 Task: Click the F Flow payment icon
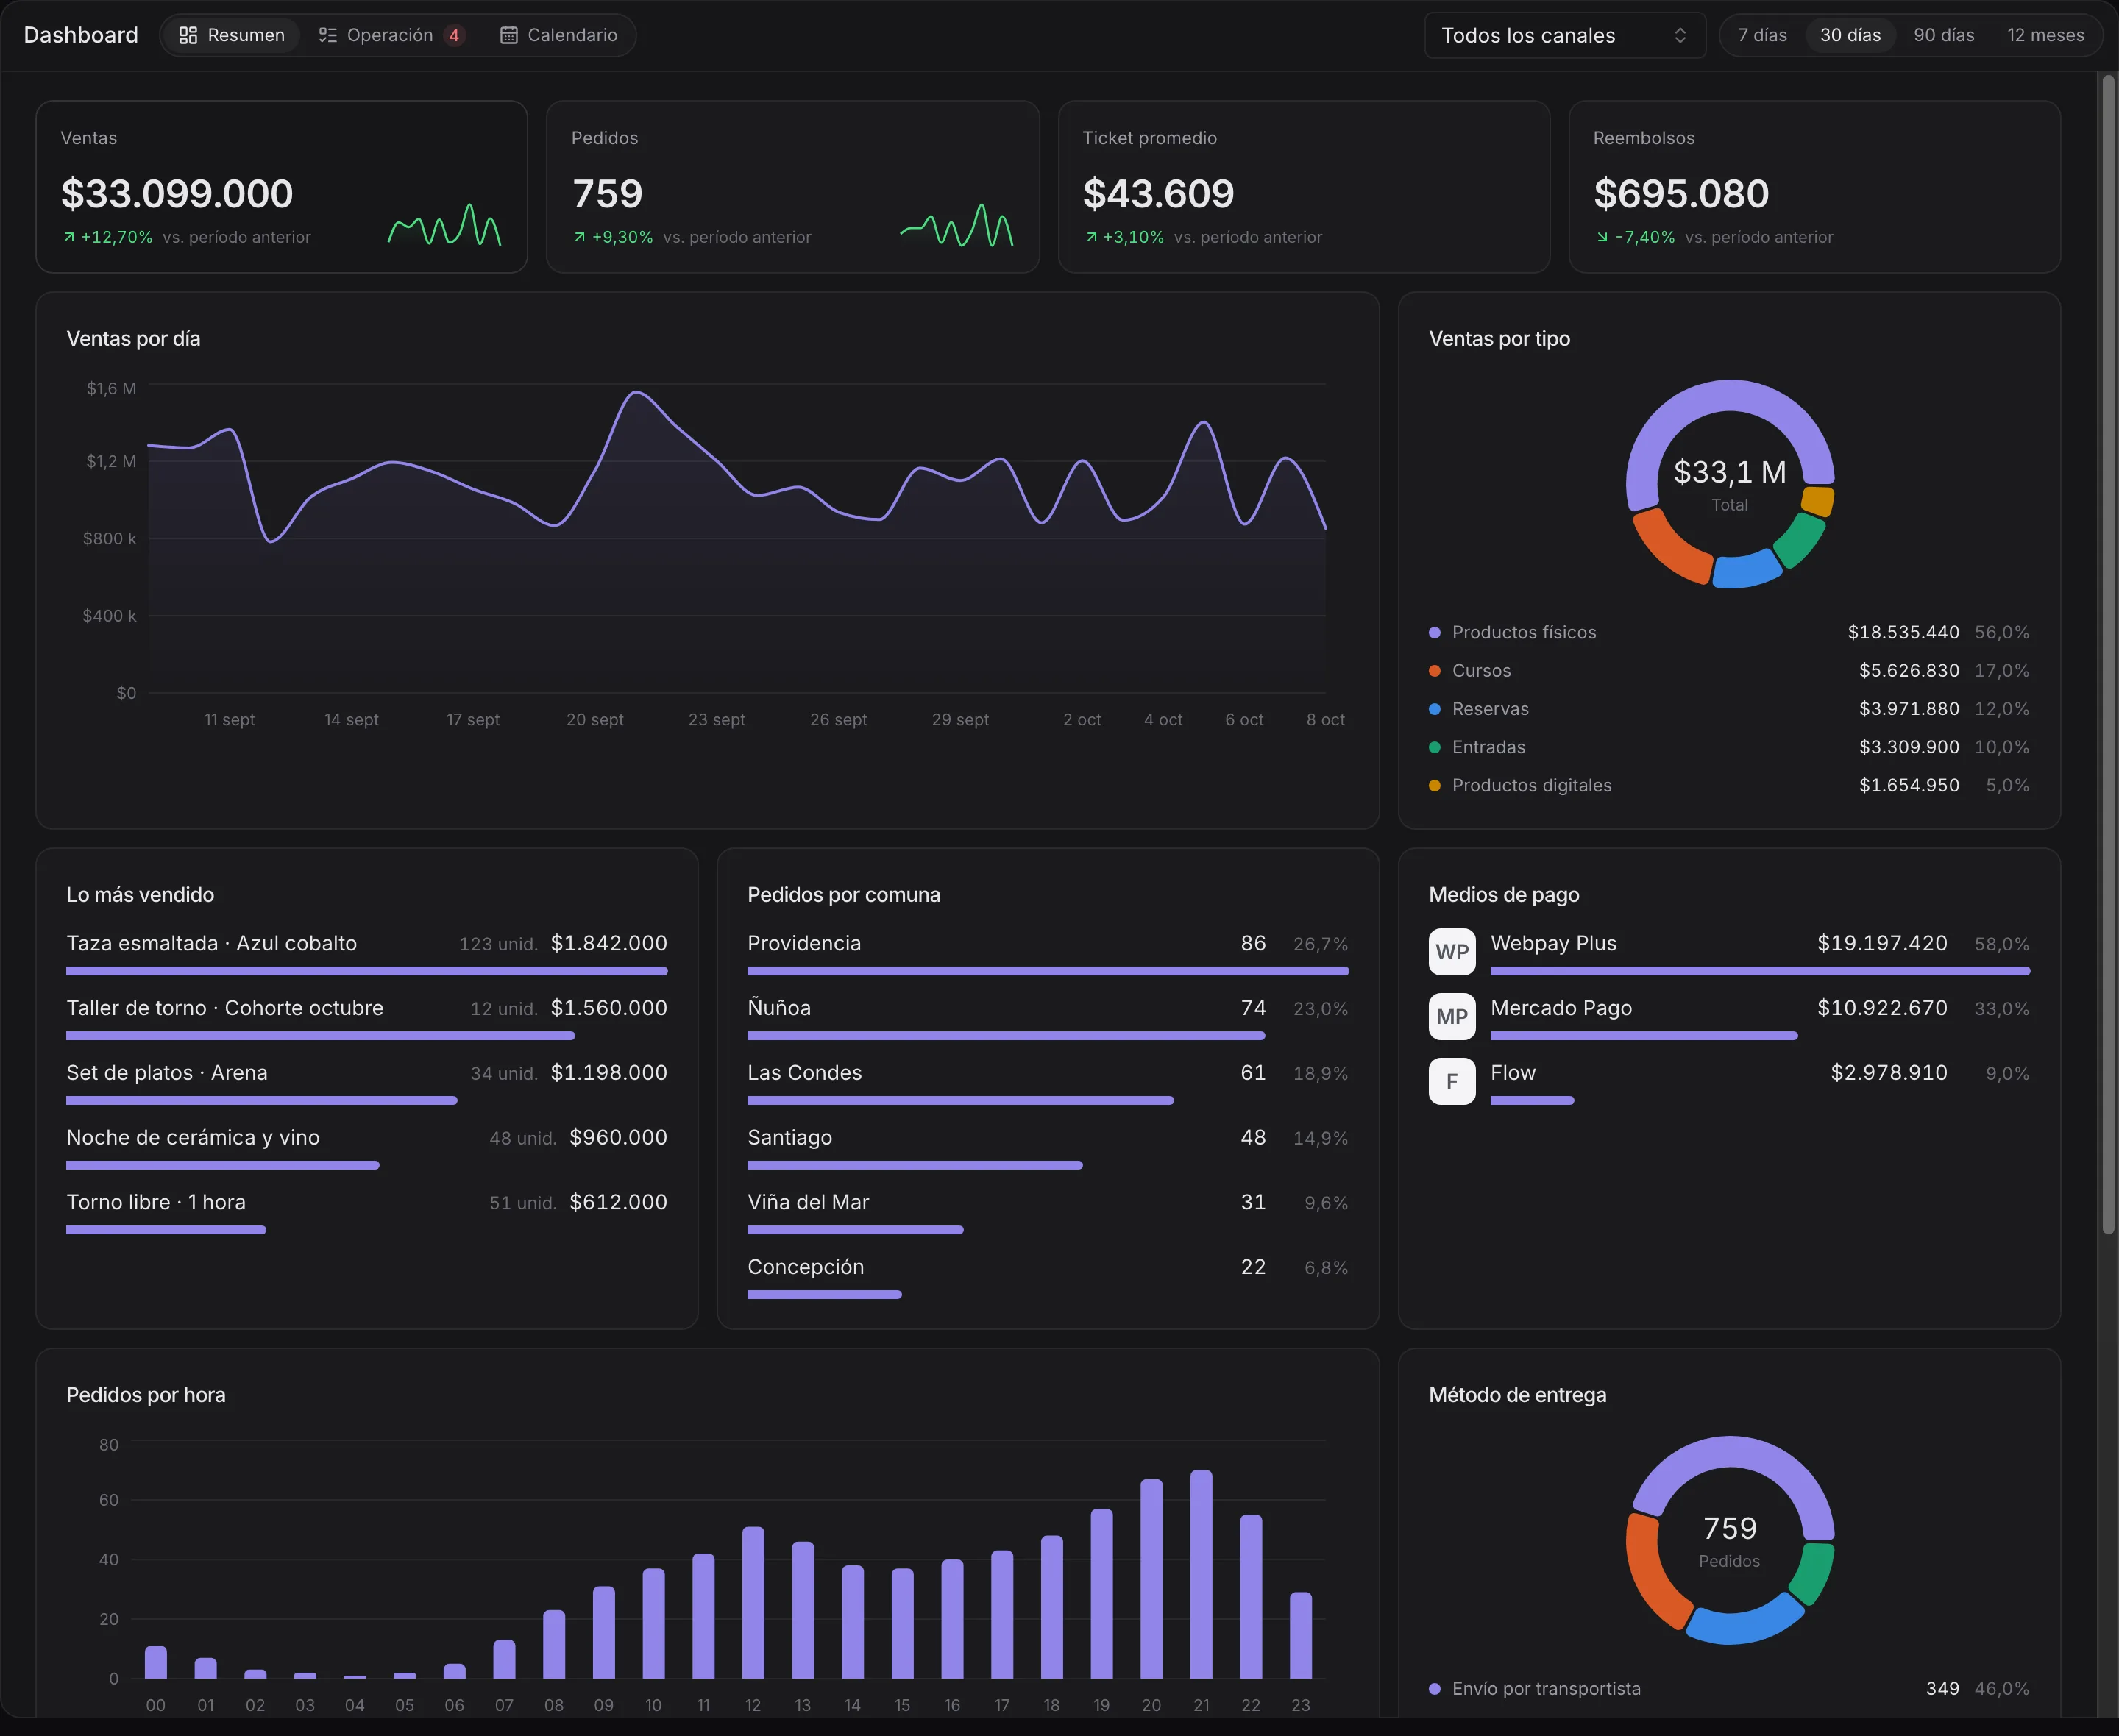point(1452,1081)
